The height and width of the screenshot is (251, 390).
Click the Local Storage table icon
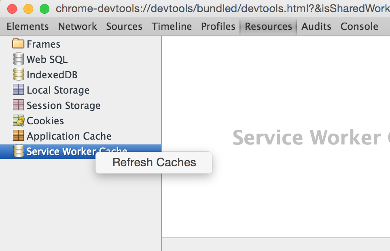[18, 90]
